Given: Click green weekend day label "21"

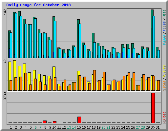Looking at the screenshot, I should point(108,127).
